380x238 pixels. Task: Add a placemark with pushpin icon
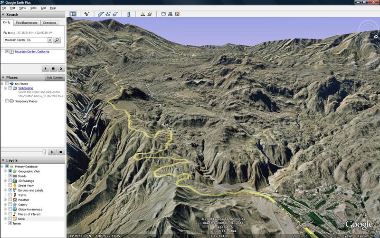(86, 14)
